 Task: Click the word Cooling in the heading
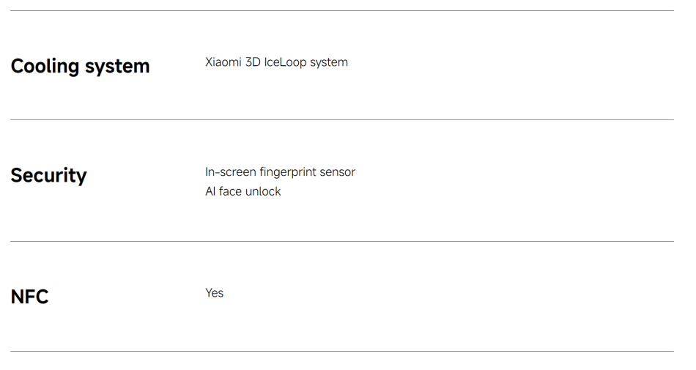45,67
